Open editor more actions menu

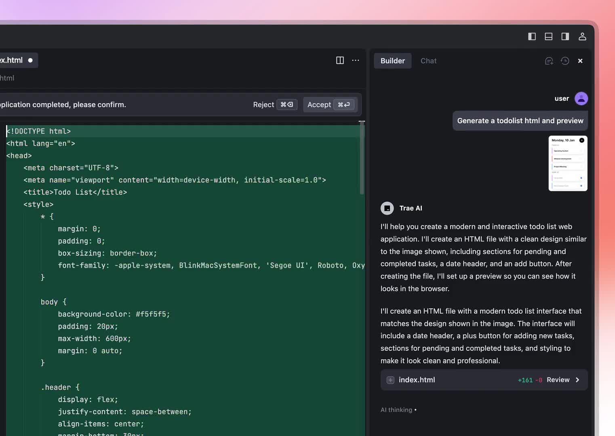356,61
